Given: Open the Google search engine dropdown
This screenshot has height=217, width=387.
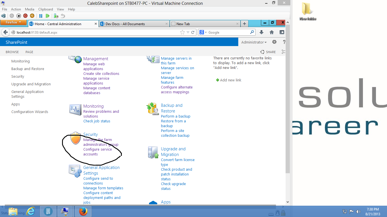Looking at the screenshot, I should 203,32.
